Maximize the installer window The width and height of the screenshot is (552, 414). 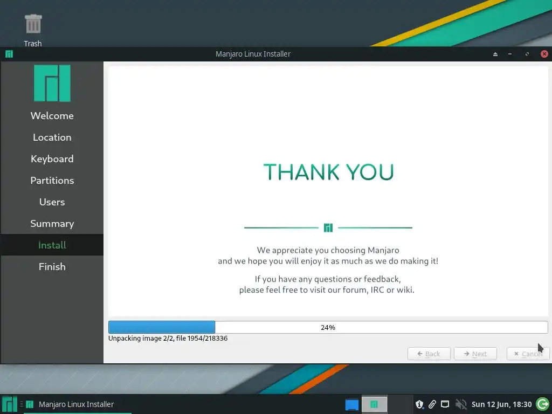tap(527, 54)
